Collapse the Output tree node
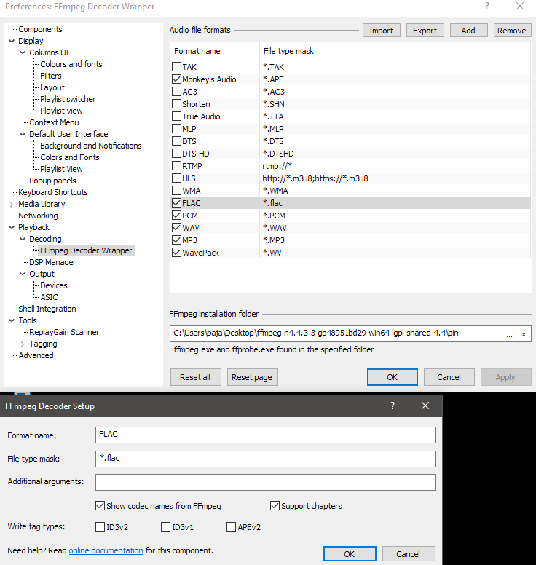 (x=23, y=274)
